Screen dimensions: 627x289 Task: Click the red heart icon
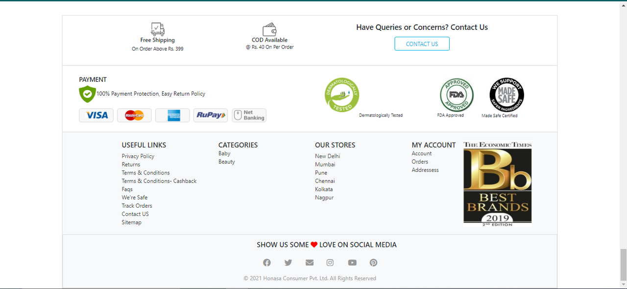314,245
